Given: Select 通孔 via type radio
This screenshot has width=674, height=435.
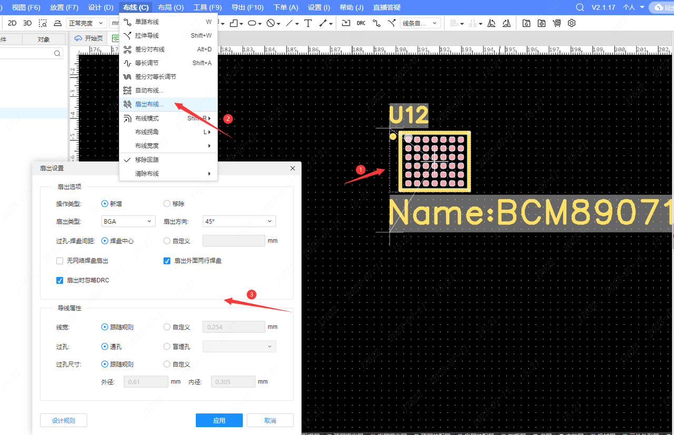Looking at the screenshot, I should tap(104, 347).
